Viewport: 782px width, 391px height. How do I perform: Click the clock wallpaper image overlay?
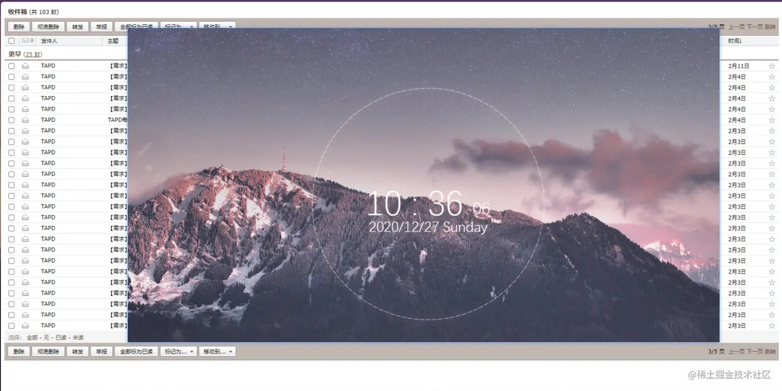click(424, 185)
